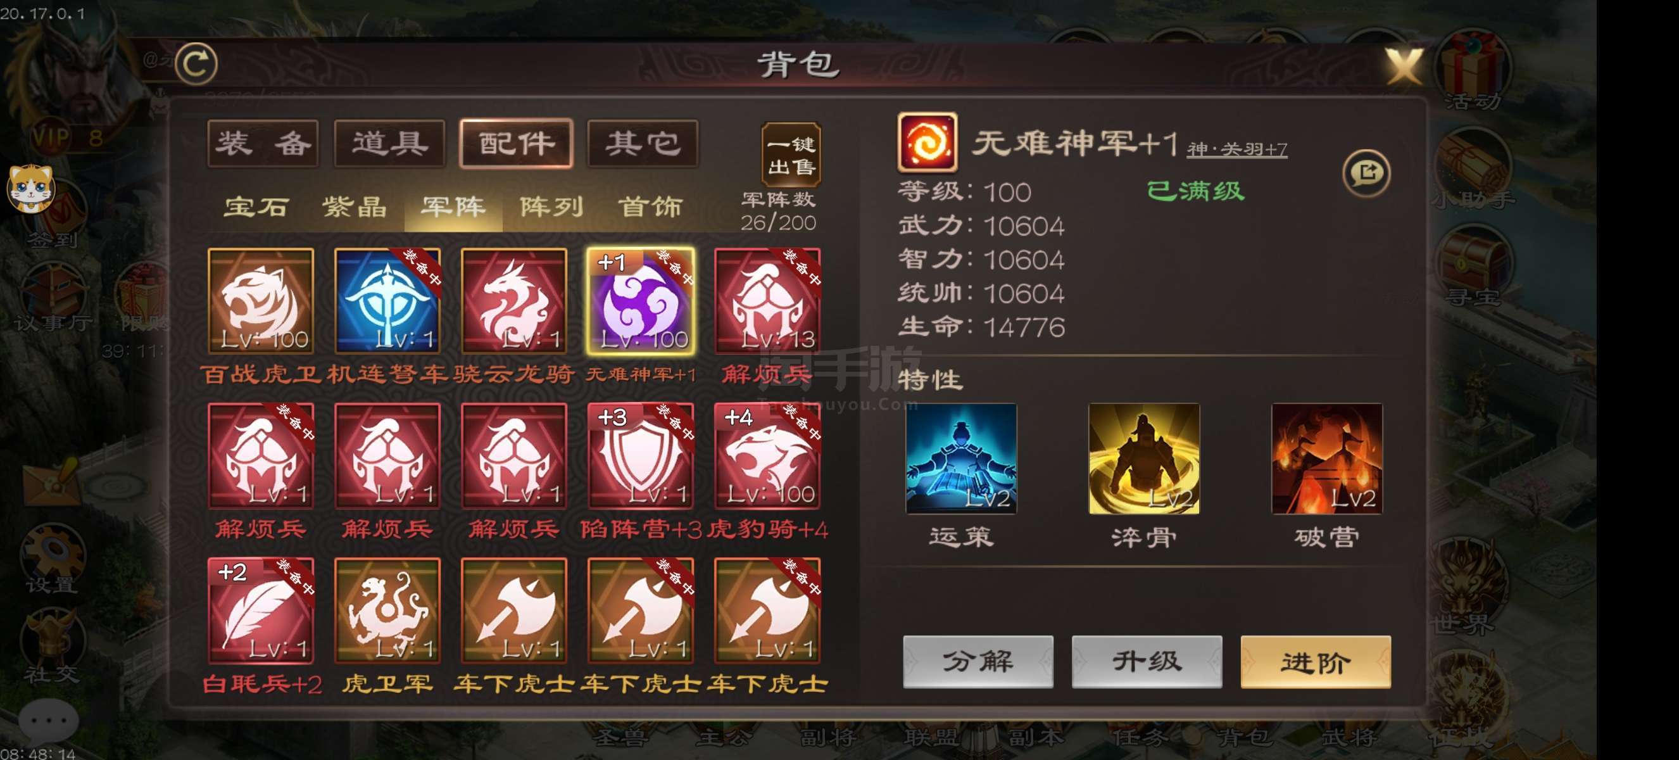Select the 骁云龙骑 dragon formation icon
Image resolution: width=1679 pixels, height=760 pixels.
[513, 301]
